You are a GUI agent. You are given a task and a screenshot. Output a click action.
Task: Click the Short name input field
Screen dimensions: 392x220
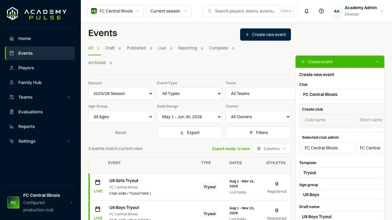[371, 120]
